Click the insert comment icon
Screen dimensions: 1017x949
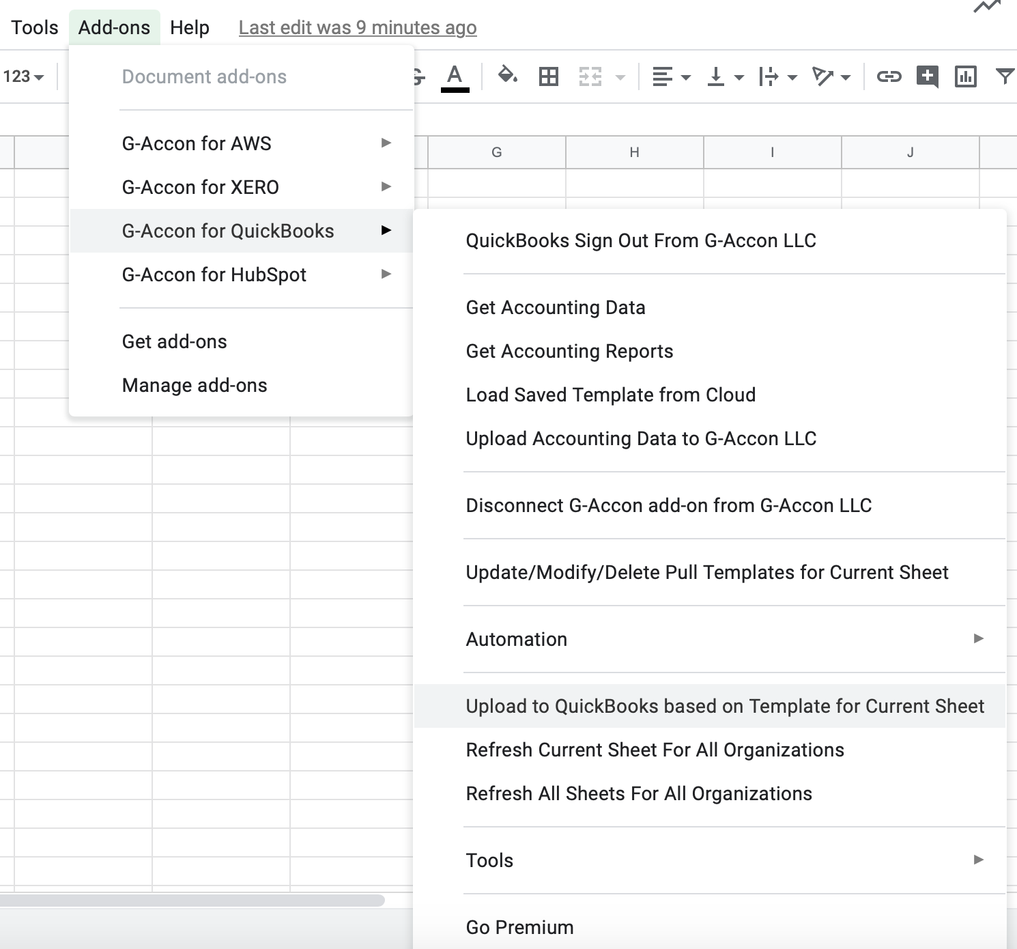coord(927,76)
